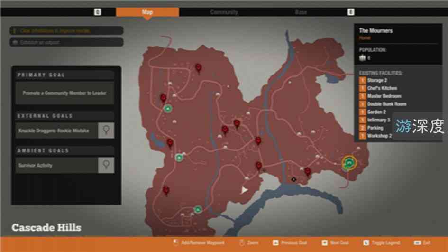Click The Mourners community name
Viewport: 448px width, 252px height.
point(376,30)
